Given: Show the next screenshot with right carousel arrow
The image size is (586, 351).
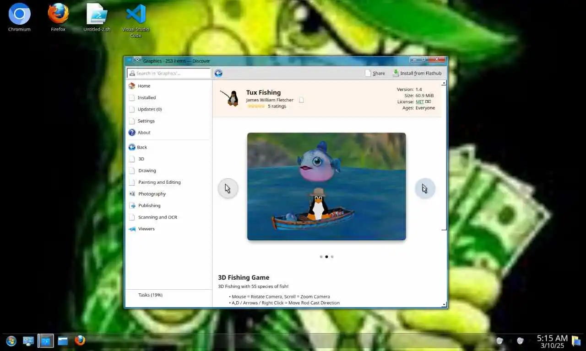Looking at the screenshot, I should (x=425, y=188).
